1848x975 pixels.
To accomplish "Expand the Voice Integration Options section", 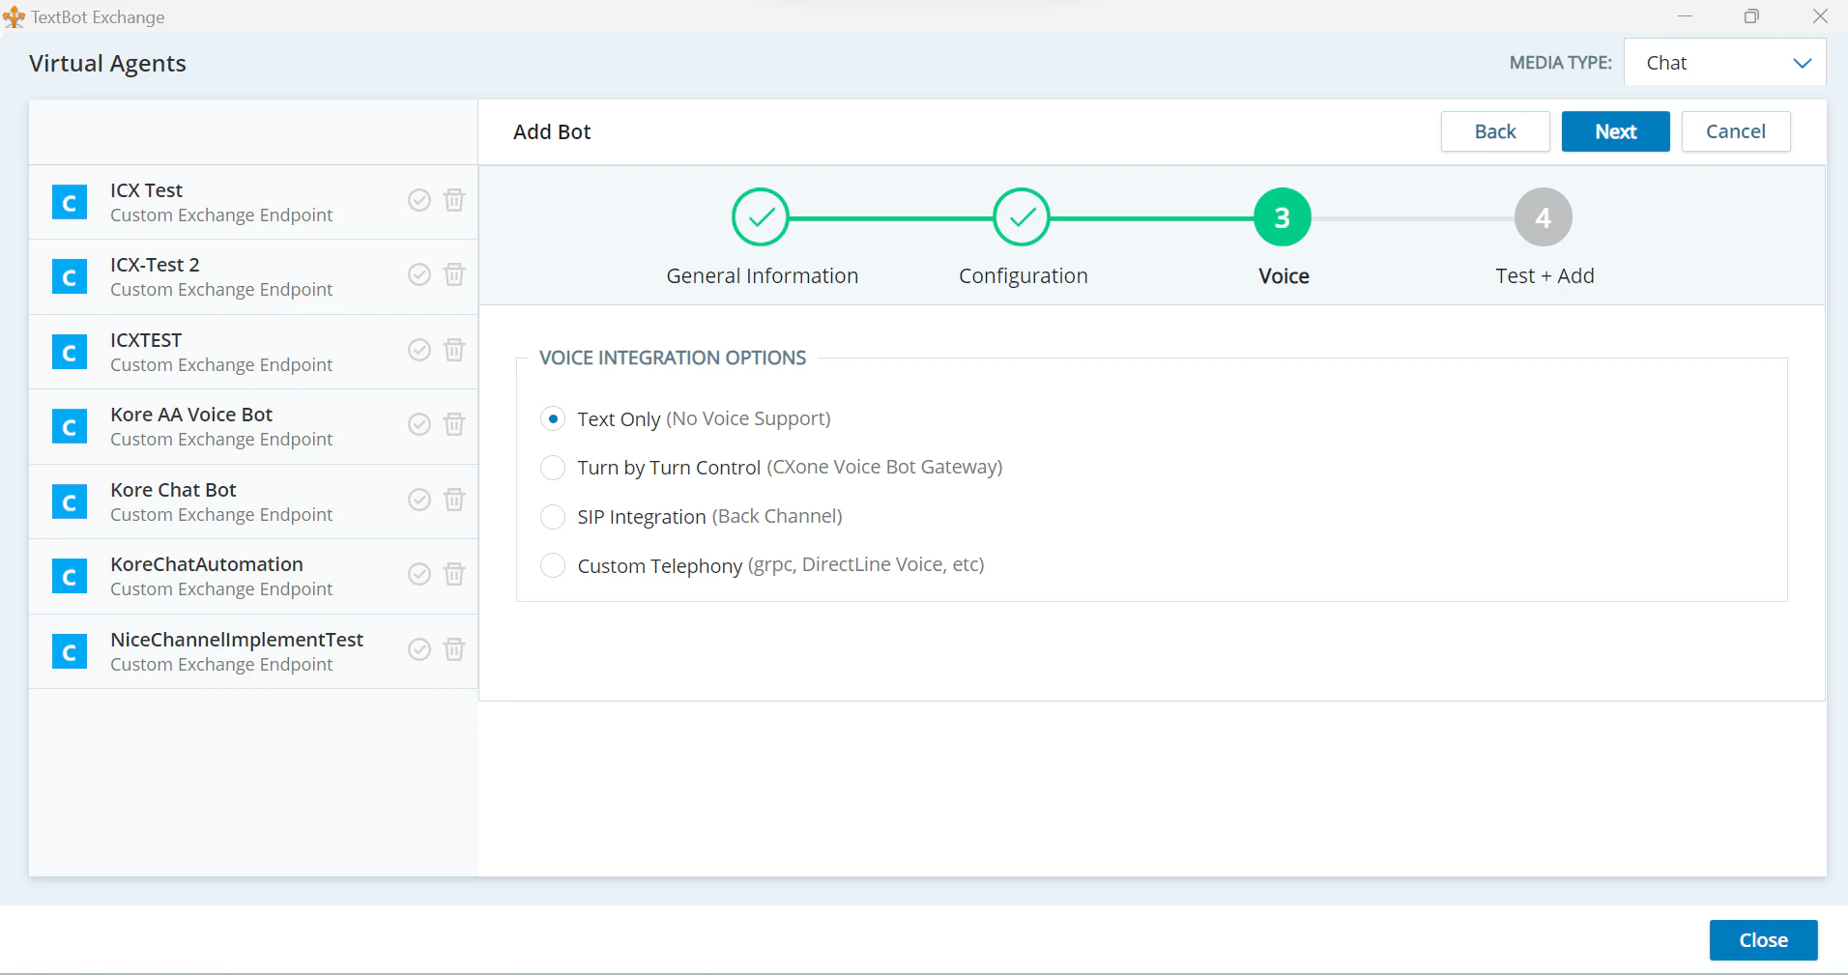I will pyautogui.click(x=672, y=357).
